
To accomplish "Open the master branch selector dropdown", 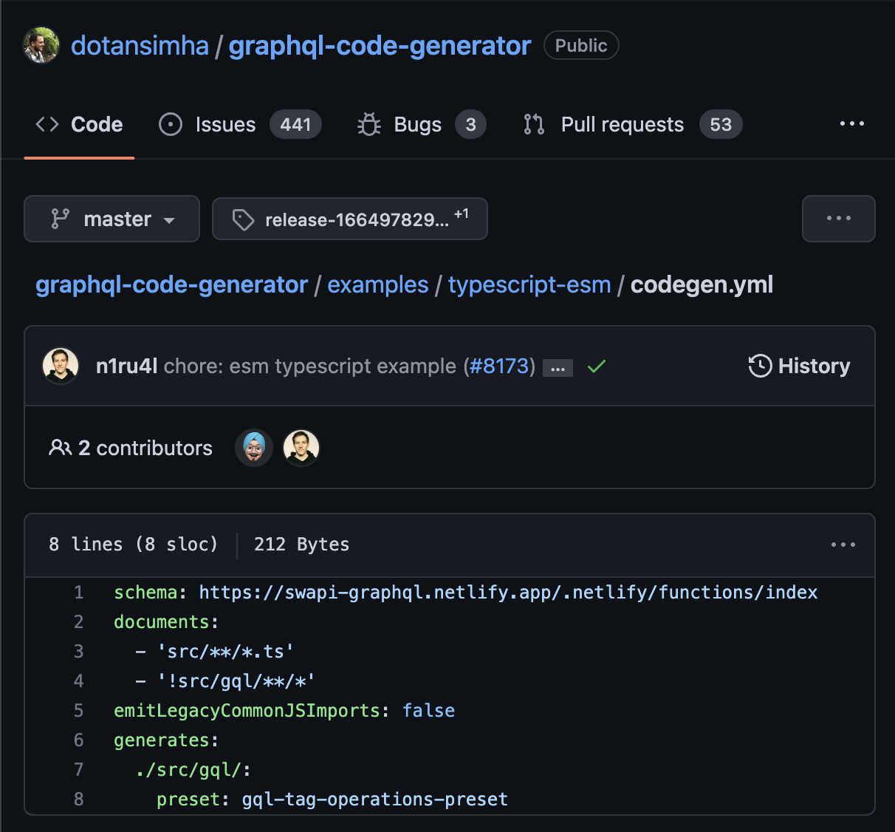I will tap(112, 219).
